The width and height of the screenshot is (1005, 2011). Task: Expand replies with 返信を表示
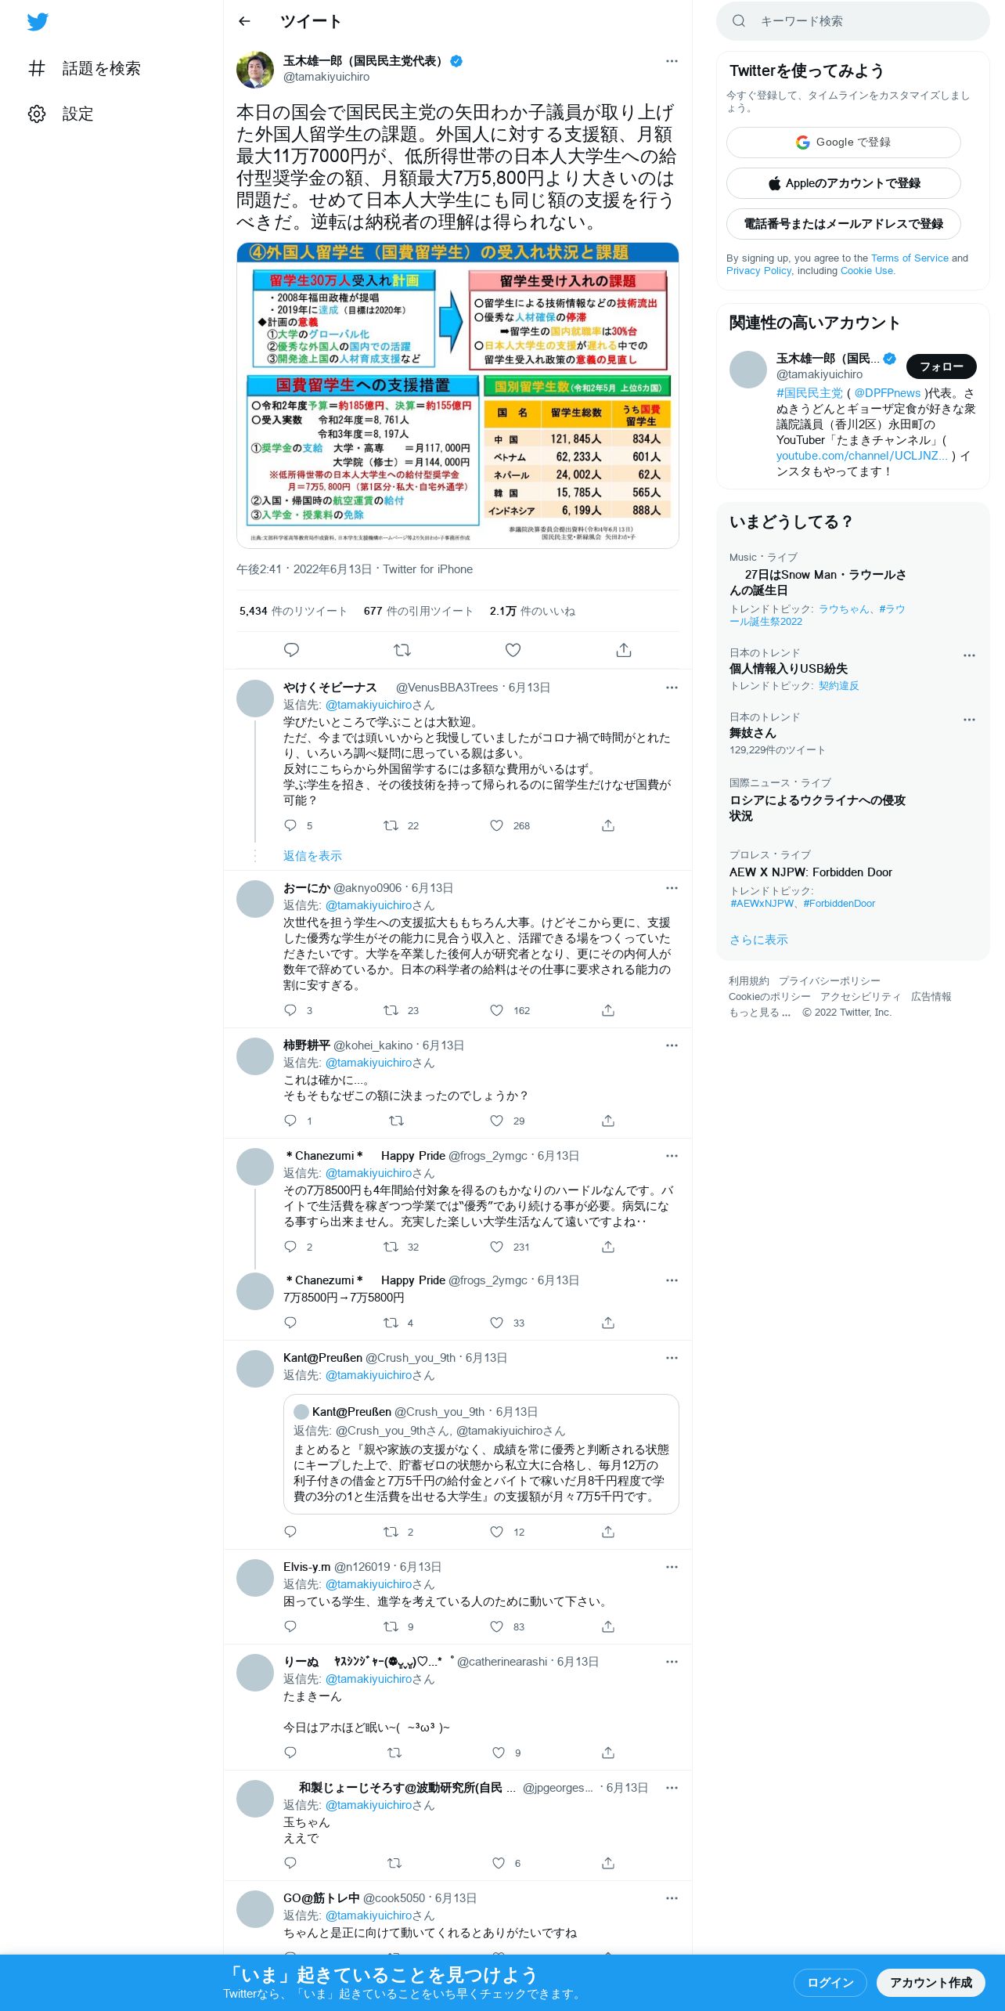tap(312, 856)
